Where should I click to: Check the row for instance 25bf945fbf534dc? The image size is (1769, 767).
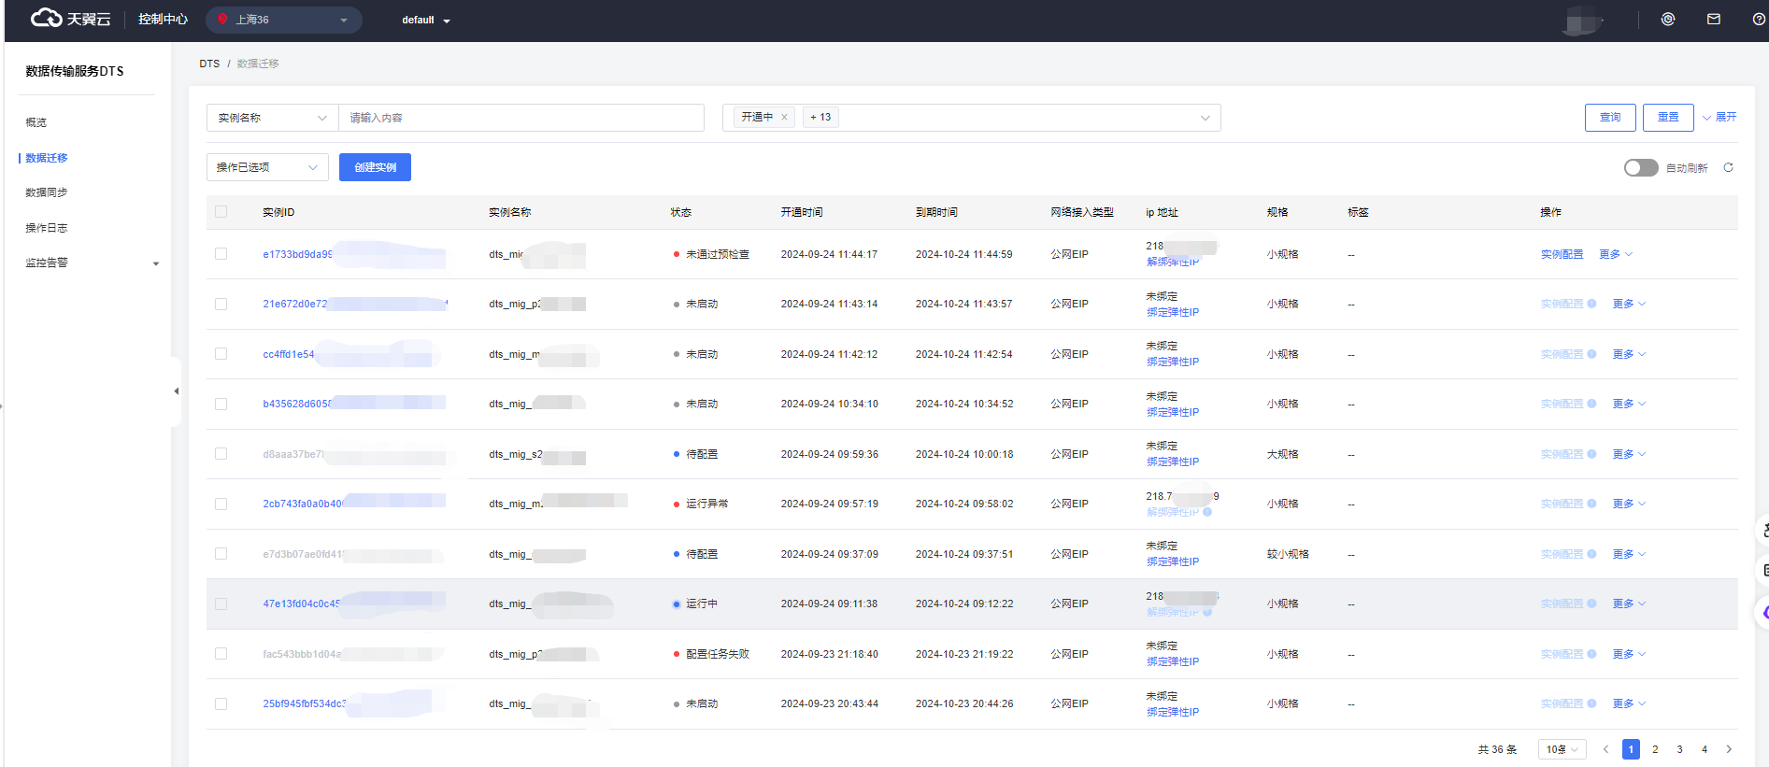tap(221, 703)
